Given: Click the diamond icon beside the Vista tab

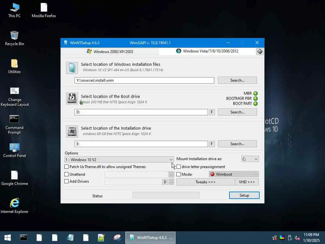Looking at the screenshot, I should click(x=260, y=51).
